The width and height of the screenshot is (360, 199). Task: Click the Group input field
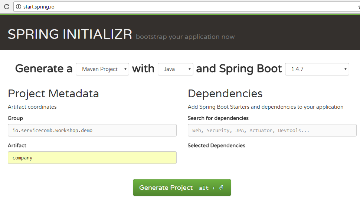(92, 130)
